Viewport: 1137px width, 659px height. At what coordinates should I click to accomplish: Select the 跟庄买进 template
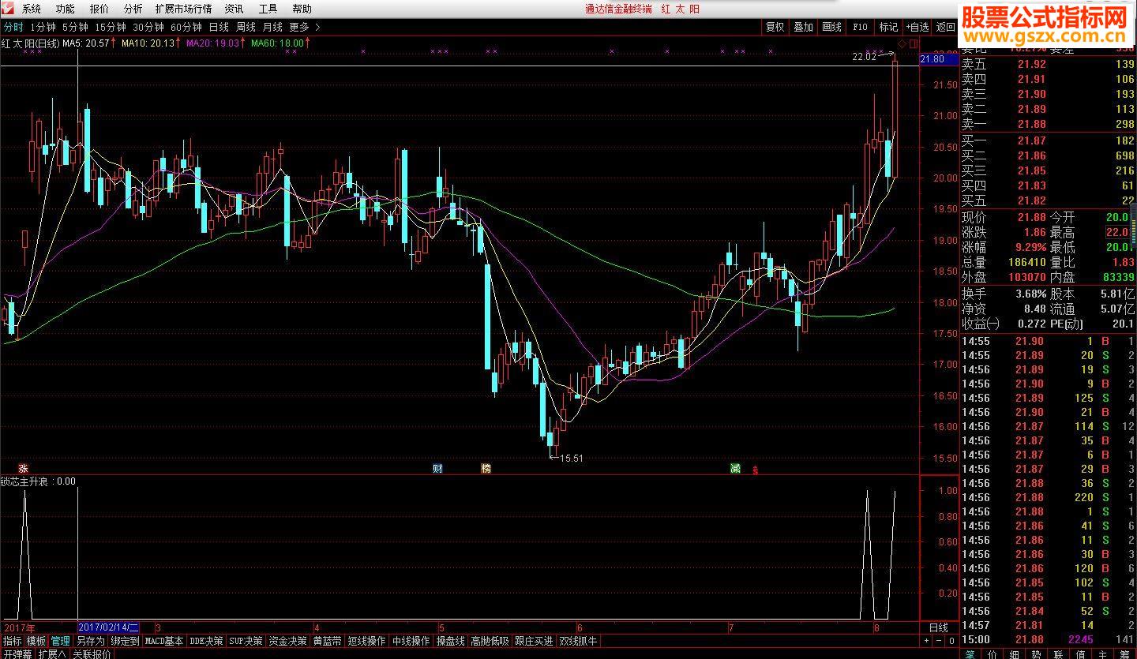534,641
